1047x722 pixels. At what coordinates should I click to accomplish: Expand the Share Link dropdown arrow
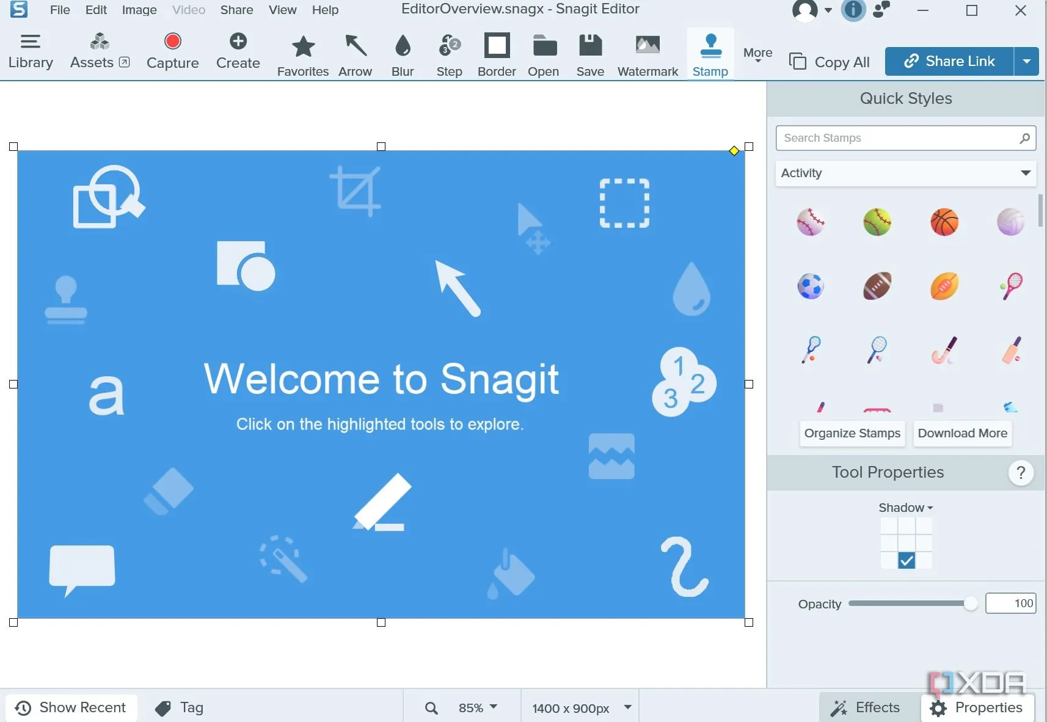pos(1027,61)
